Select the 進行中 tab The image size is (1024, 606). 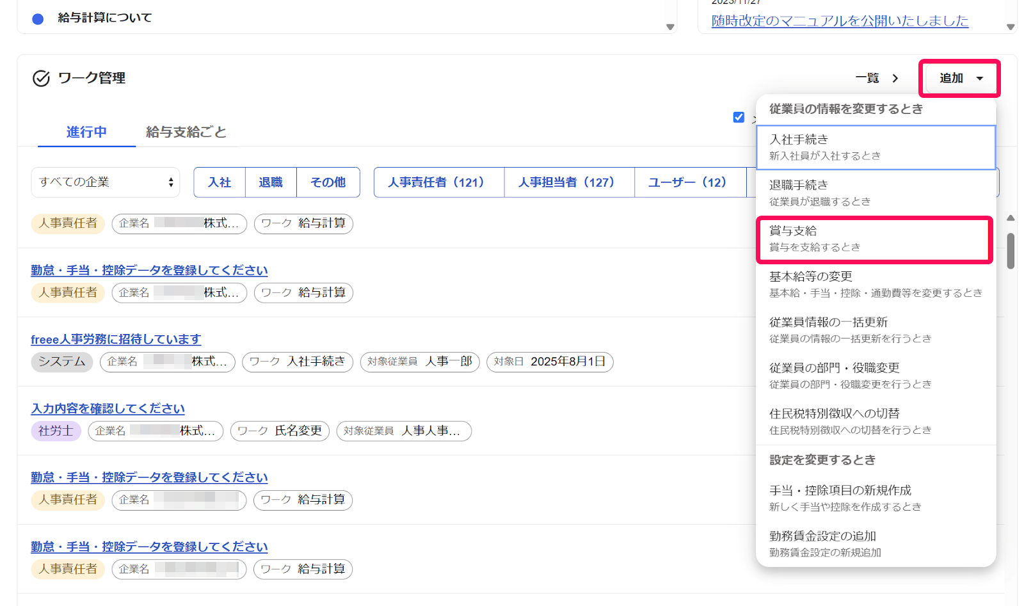(86, 132)
